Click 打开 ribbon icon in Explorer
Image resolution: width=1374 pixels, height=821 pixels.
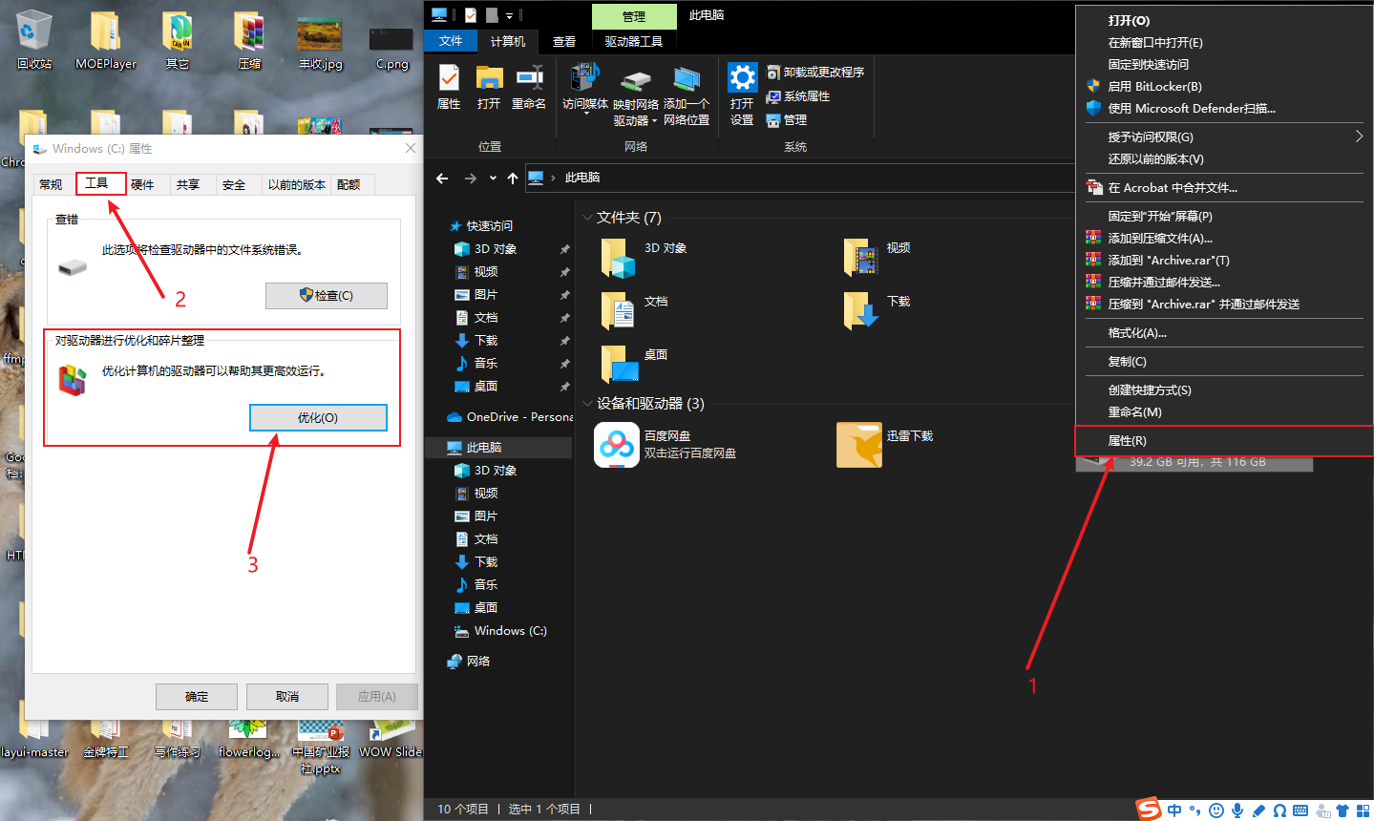coord(489,86)
